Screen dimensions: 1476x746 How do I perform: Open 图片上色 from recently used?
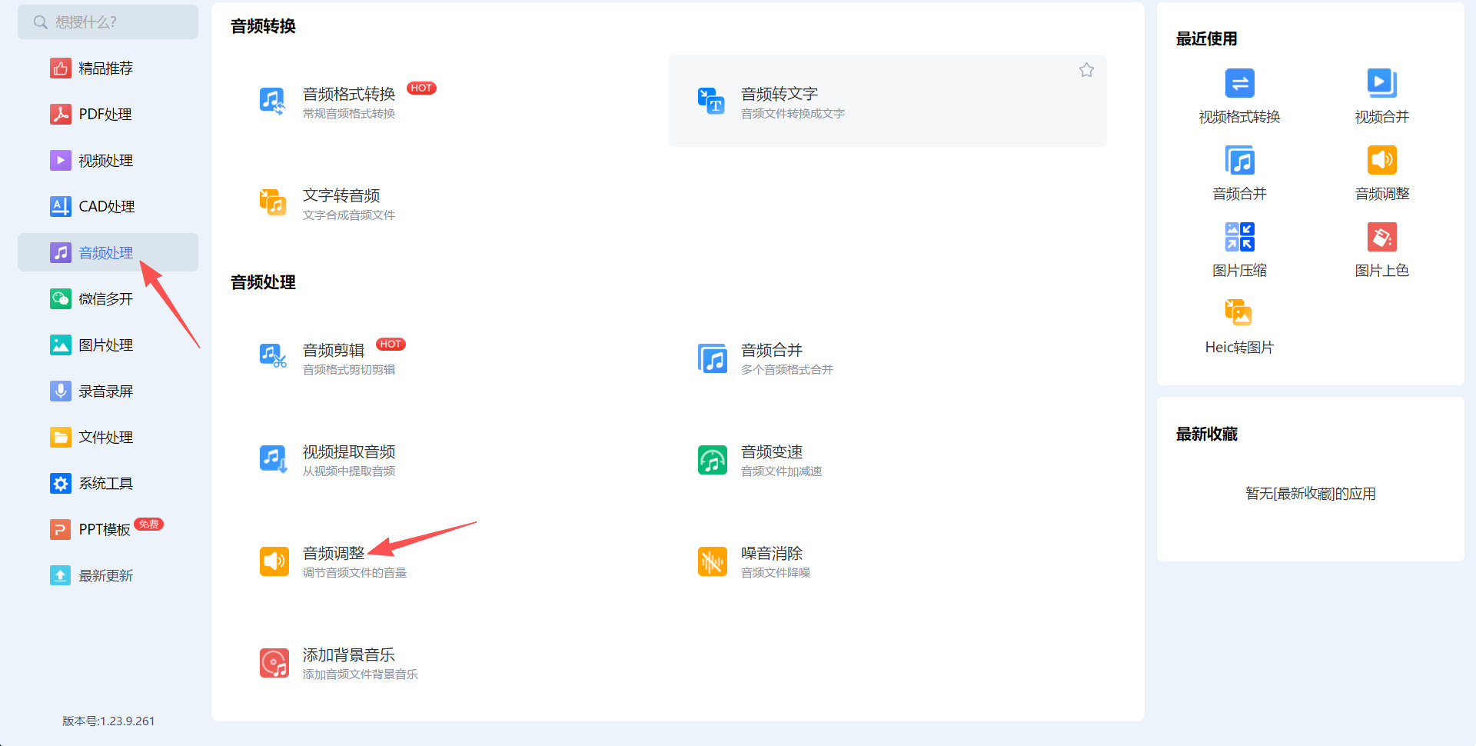pos(1381,248)
